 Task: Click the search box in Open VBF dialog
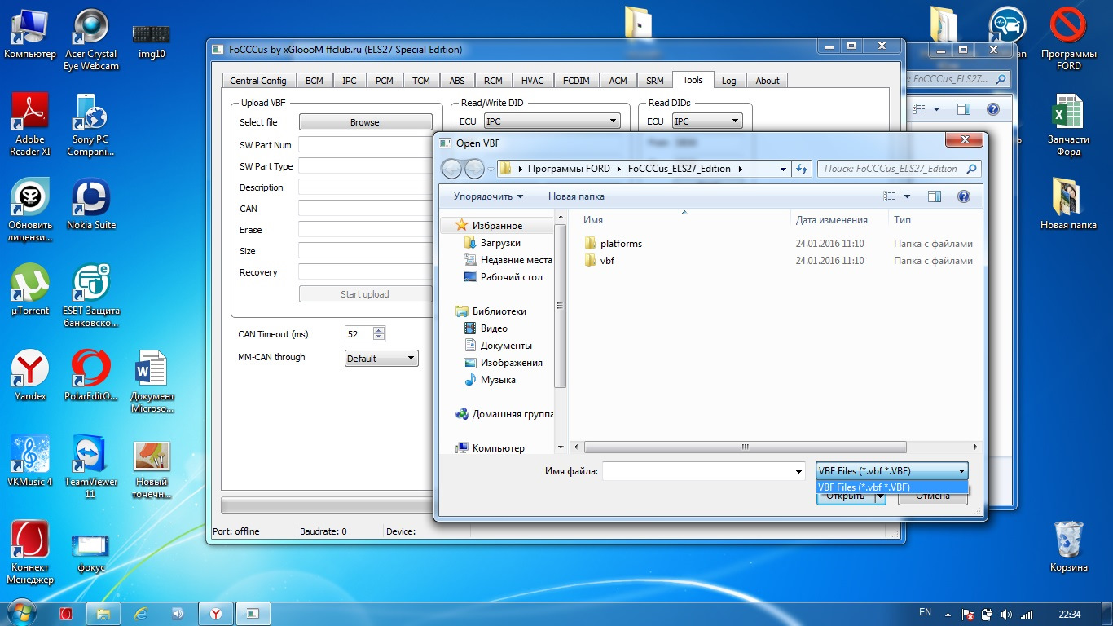coord(899,169)
